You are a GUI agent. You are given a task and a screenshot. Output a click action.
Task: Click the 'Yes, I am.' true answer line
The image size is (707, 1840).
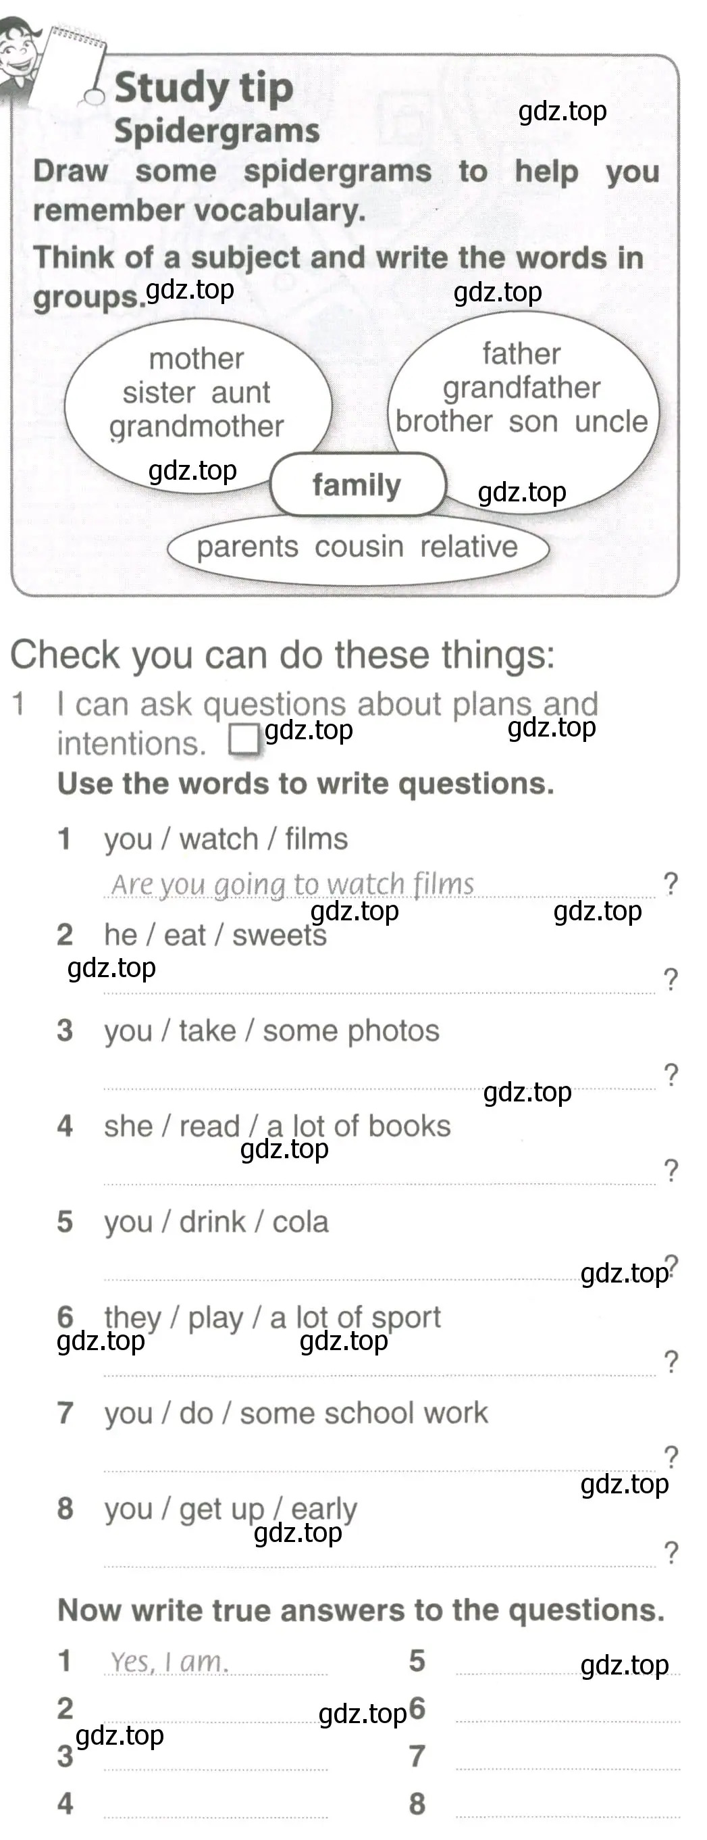[215, 1663]
